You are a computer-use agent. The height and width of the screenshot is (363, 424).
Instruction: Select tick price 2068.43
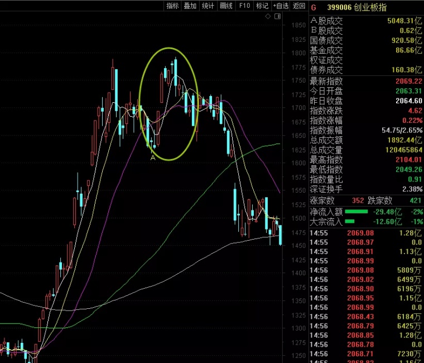(360, 317)
